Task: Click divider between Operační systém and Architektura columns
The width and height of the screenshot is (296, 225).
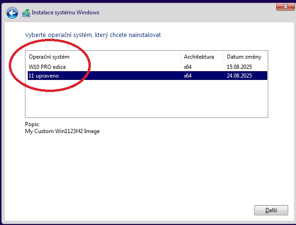Action: click(181, 57)
